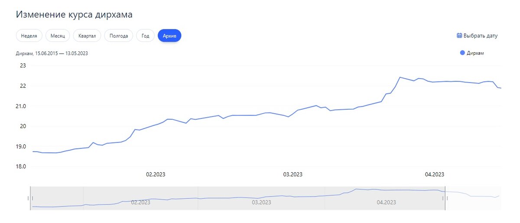520x223 pixels.
Task: Open the Выбрать дату date picker
Action: tap(477, 36)
